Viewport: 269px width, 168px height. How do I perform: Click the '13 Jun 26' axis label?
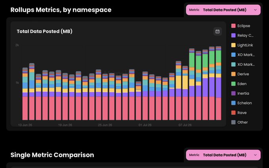[x=25, y=125]
